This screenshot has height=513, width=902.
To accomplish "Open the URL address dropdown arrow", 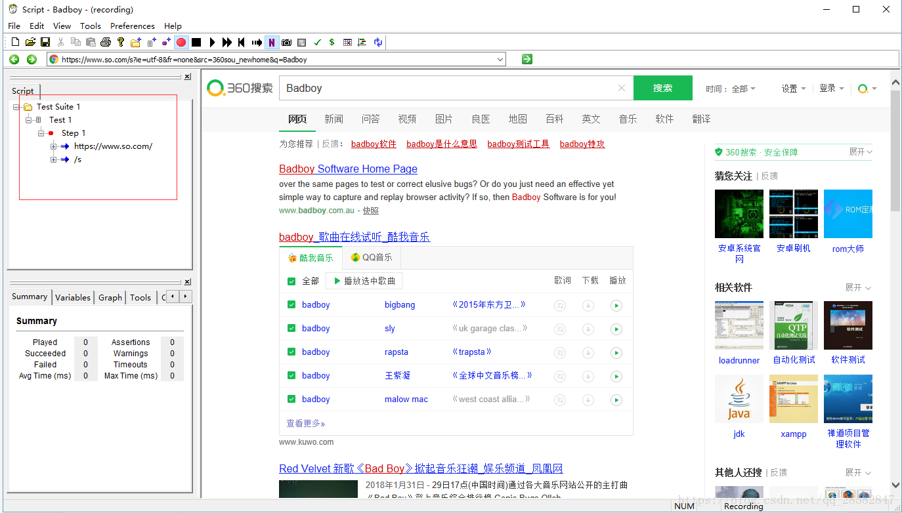I will click(x=500, y=59).
